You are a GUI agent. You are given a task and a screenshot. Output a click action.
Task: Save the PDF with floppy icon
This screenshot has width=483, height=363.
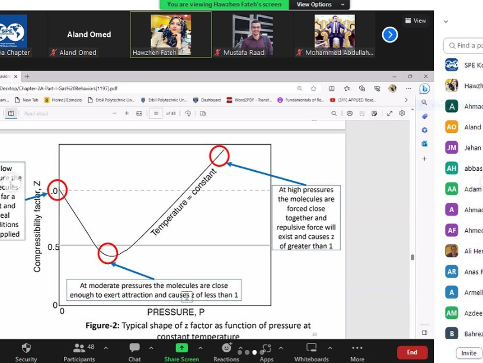coord(362,113)
